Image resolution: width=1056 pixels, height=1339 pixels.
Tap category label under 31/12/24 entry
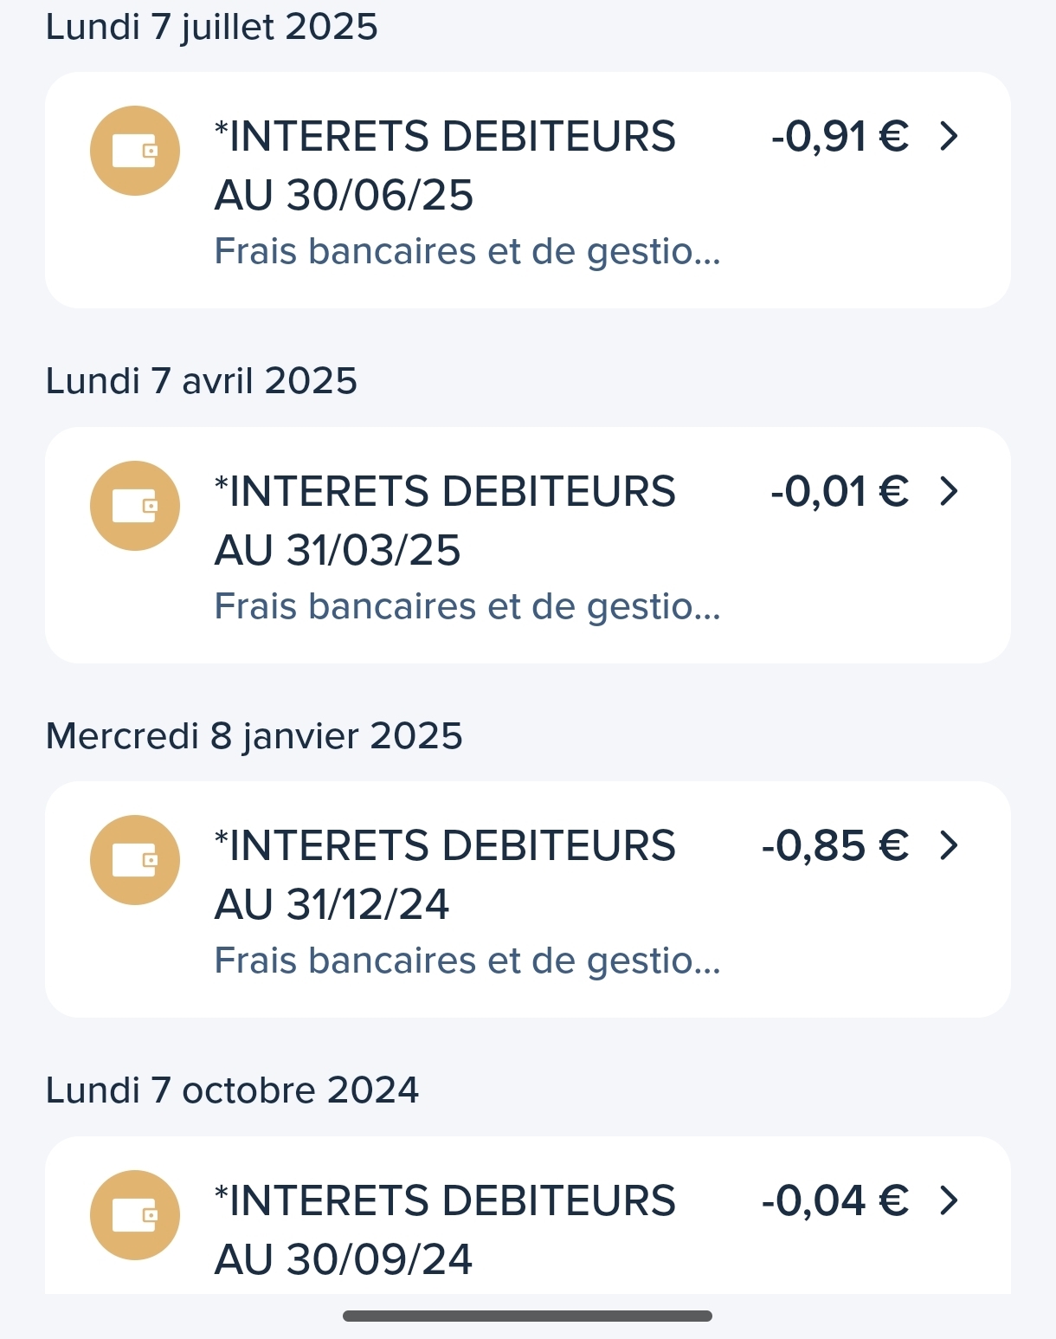tap(467, 961)
